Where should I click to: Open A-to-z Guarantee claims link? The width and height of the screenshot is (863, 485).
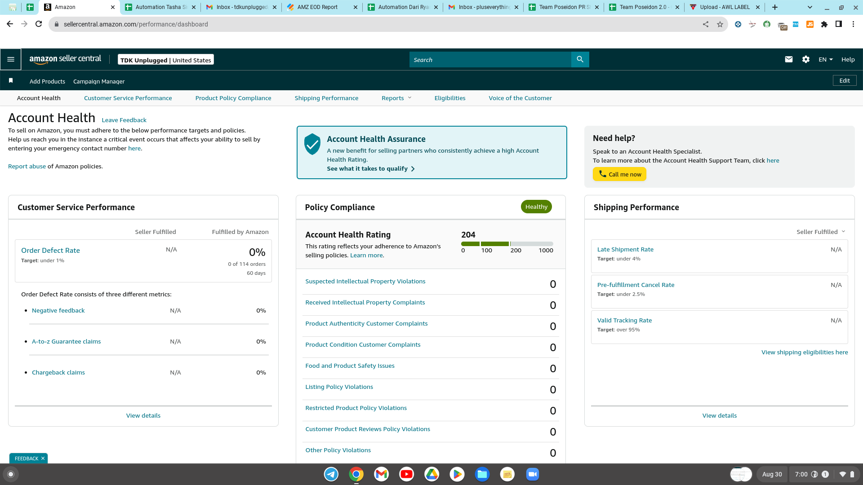[66, 341]
